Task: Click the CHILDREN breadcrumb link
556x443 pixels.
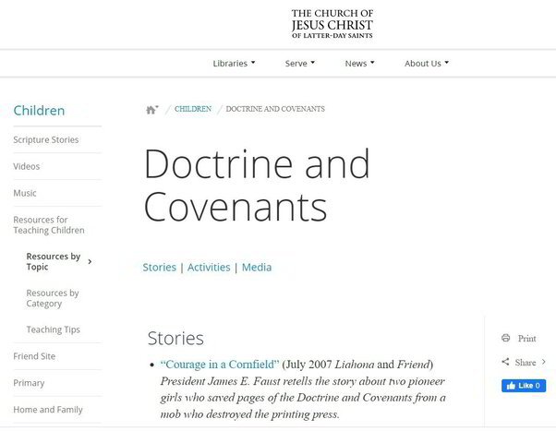Action: click(x=193, y=109)
